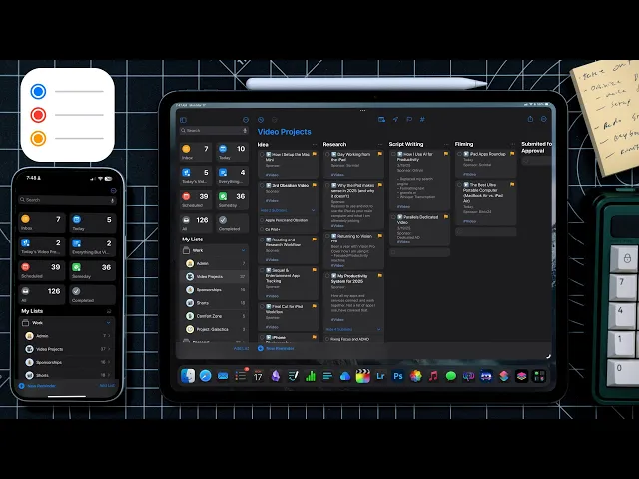Image resolution: width=639 pixels, height=479 pixels.
Task: Open Scheduled smart list on iPad
Action: tap(196, 200)
